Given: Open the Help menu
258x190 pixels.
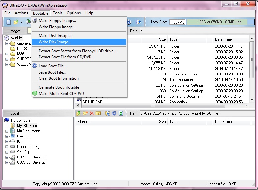Looking at the screenshot, I should [x=90, y=13].
